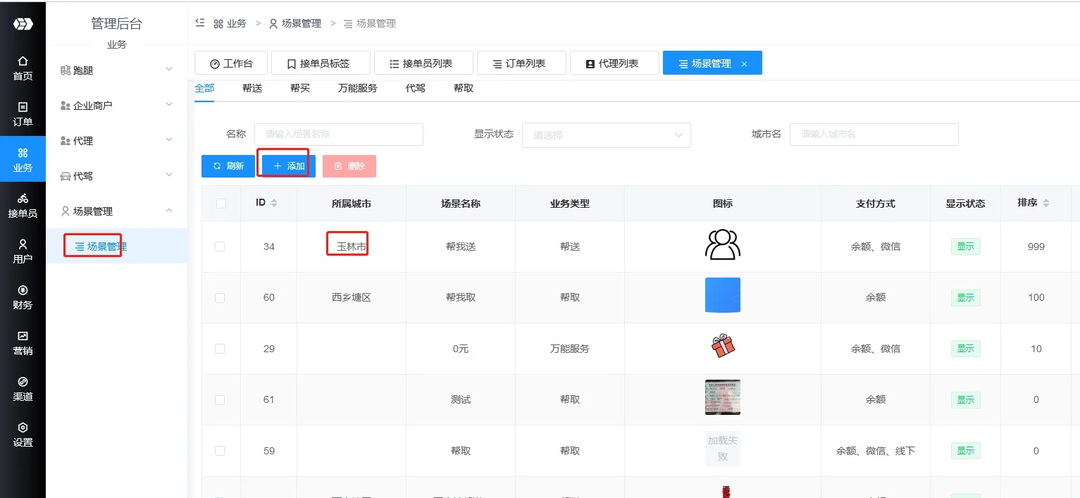Open the 订单 orders sidebar icon
This screenshot has height=498, width=1080.
click(23, 107)
